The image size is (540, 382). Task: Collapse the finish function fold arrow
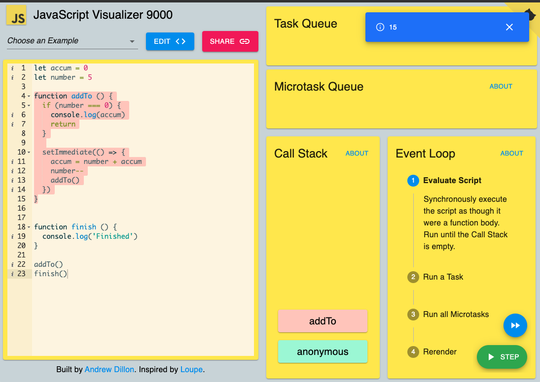click(29, 227)
